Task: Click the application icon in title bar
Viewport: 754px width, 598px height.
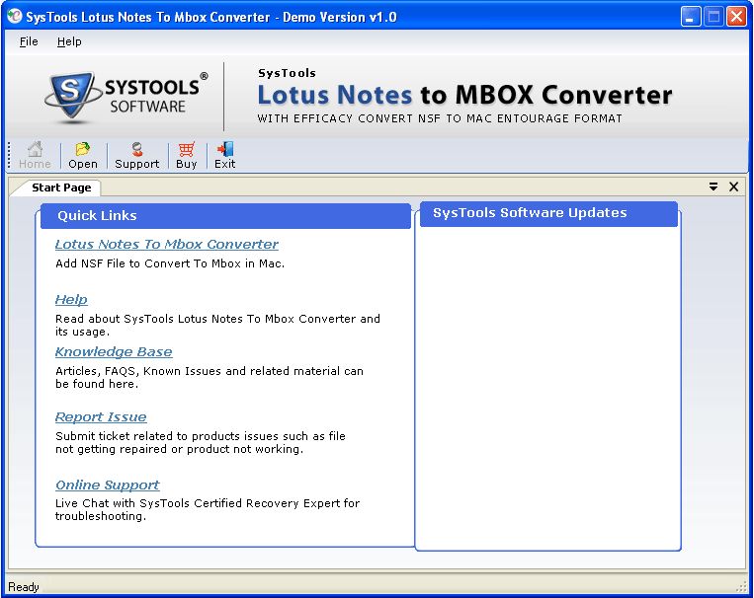Action: coord(13,16)
